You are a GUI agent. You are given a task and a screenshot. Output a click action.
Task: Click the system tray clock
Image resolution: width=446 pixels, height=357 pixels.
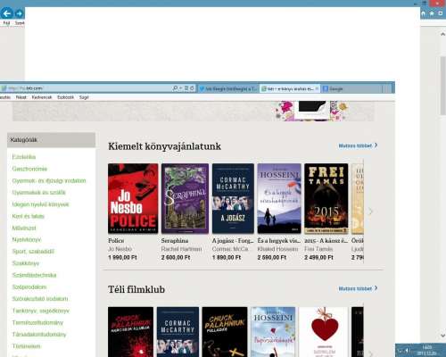[x=426, y=350]
